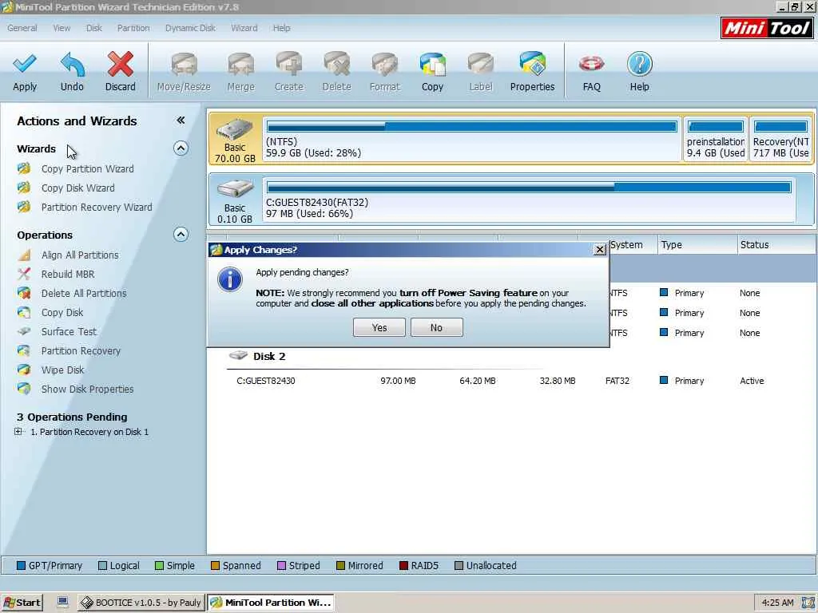The width and height of the screenshot is (818, 613).
Task: Select the 0.10 GB Basic disk icon
Action: tap(235, 188)
